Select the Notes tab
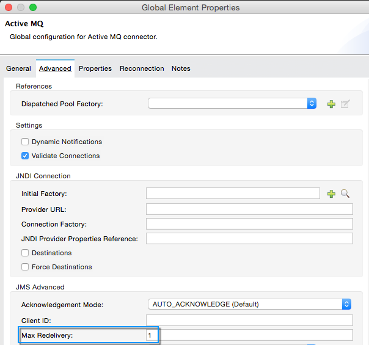 click(x=181, y=68)
